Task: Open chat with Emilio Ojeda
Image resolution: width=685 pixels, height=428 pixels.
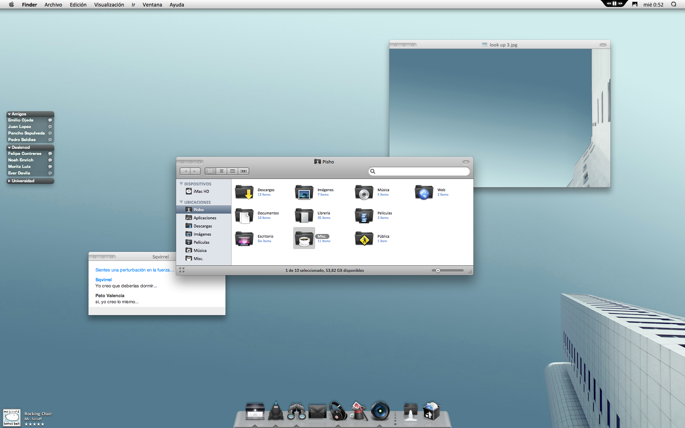Action: [30, 120]
